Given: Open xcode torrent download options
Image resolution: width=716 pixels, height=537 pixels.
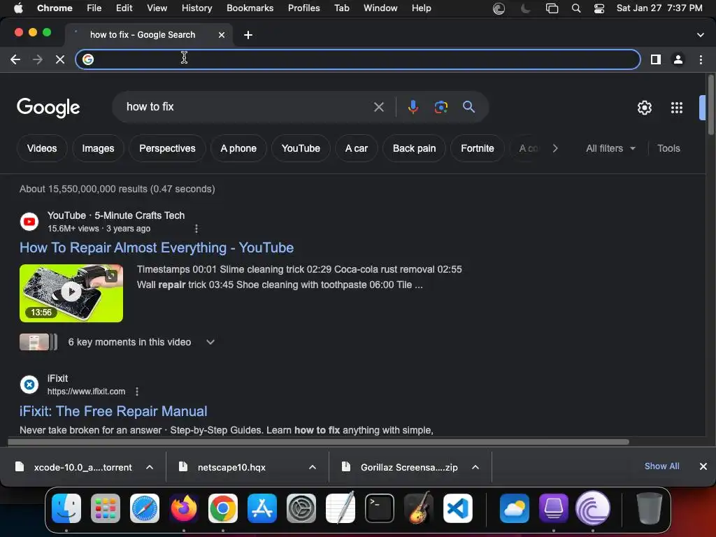Looking at the screenshot, I should click(150, 467).
